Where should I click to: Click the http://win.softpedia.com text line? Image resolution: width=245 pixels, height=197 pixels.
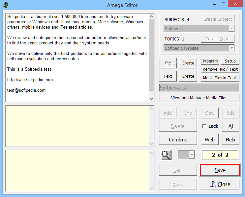pos(30,80)
